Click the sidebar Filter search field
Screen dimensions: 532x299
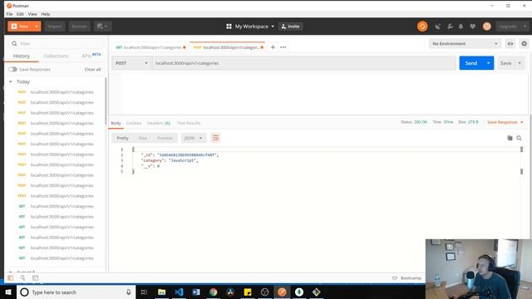tap(57, 43)
